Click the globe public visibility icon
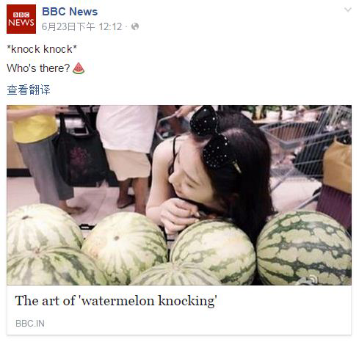The image size is (359, 342). click(135, 26)
